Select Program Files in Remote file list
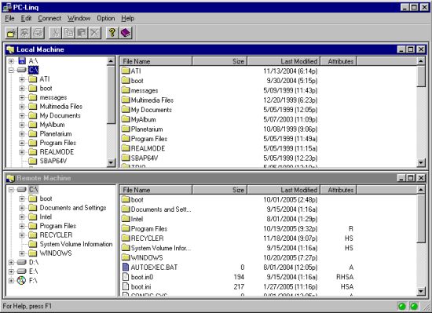432x313 pixels. 149,228
